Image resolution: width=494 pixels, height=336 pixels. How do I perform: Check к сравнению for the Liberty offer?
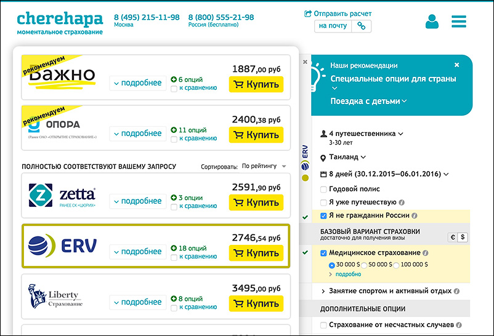174,308
